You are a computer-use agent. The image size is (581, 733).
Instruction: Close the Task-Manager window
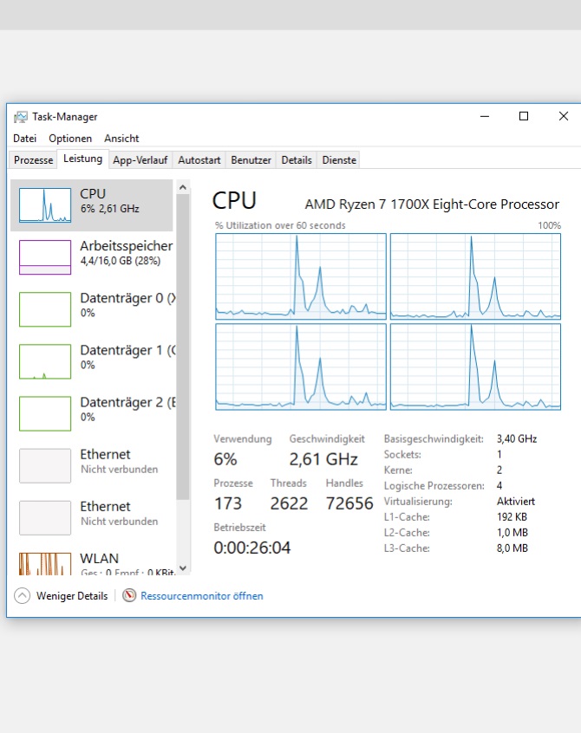[x=564, y=116]
